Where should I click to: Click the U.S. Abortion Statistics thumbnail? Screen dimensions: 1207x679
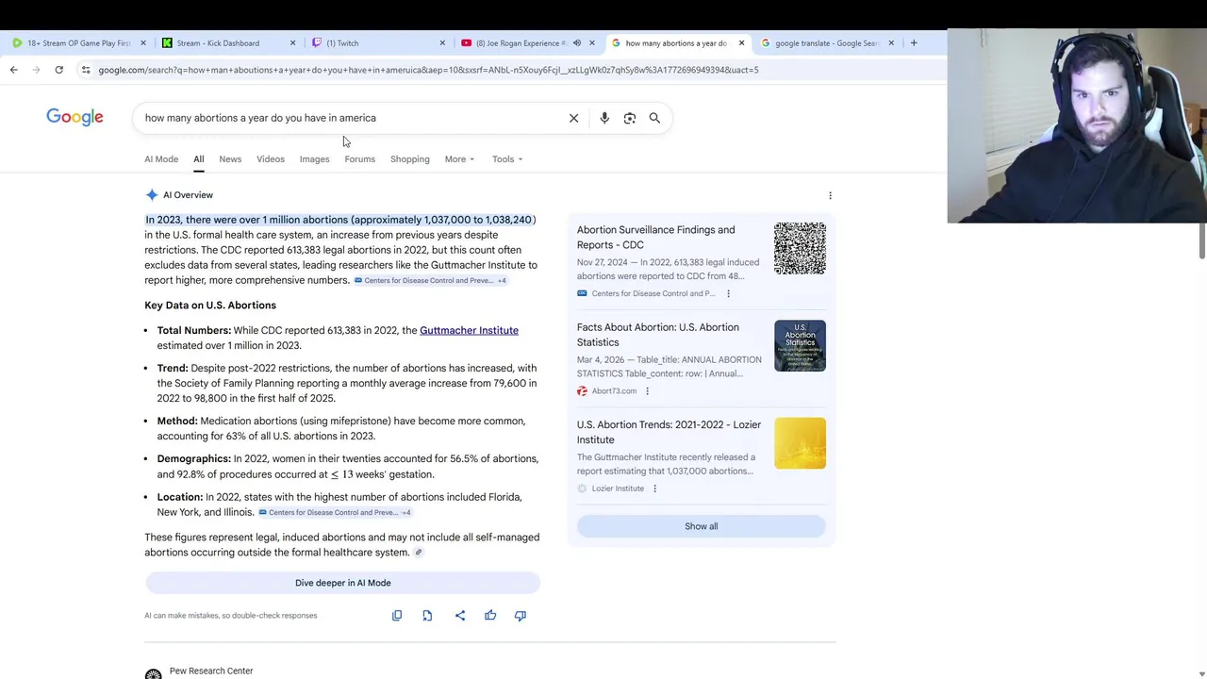800,346
